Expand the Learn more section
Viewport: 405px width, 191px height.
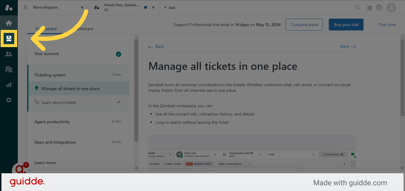[78, 163]
